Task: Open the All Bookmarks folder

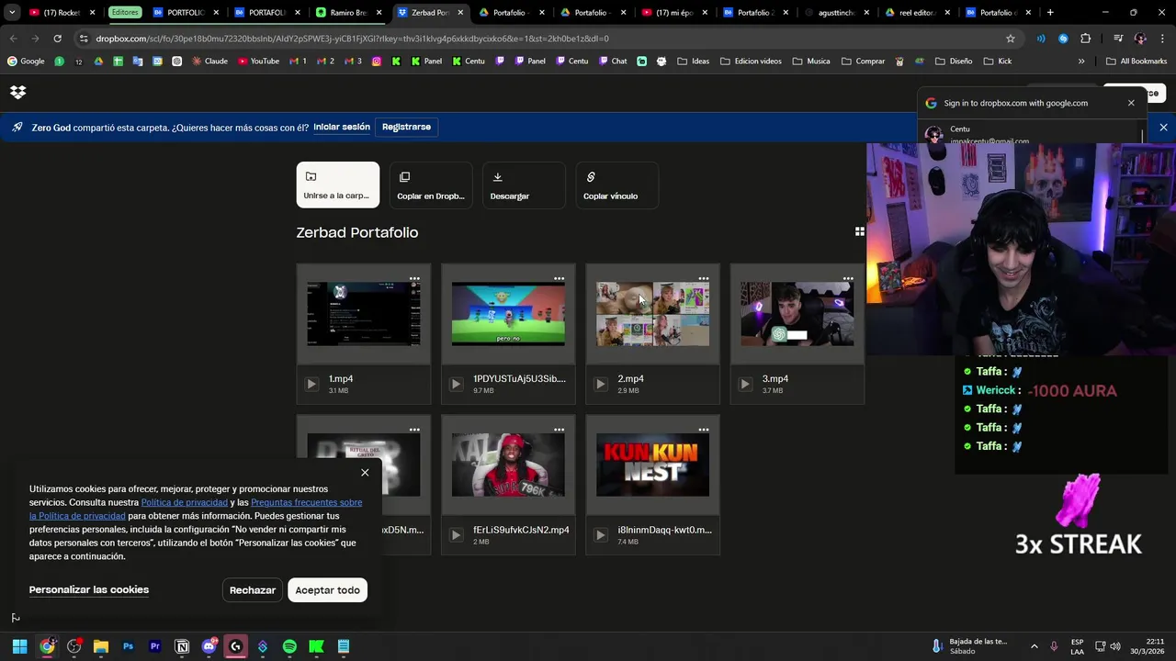Action: [1136, 62]
